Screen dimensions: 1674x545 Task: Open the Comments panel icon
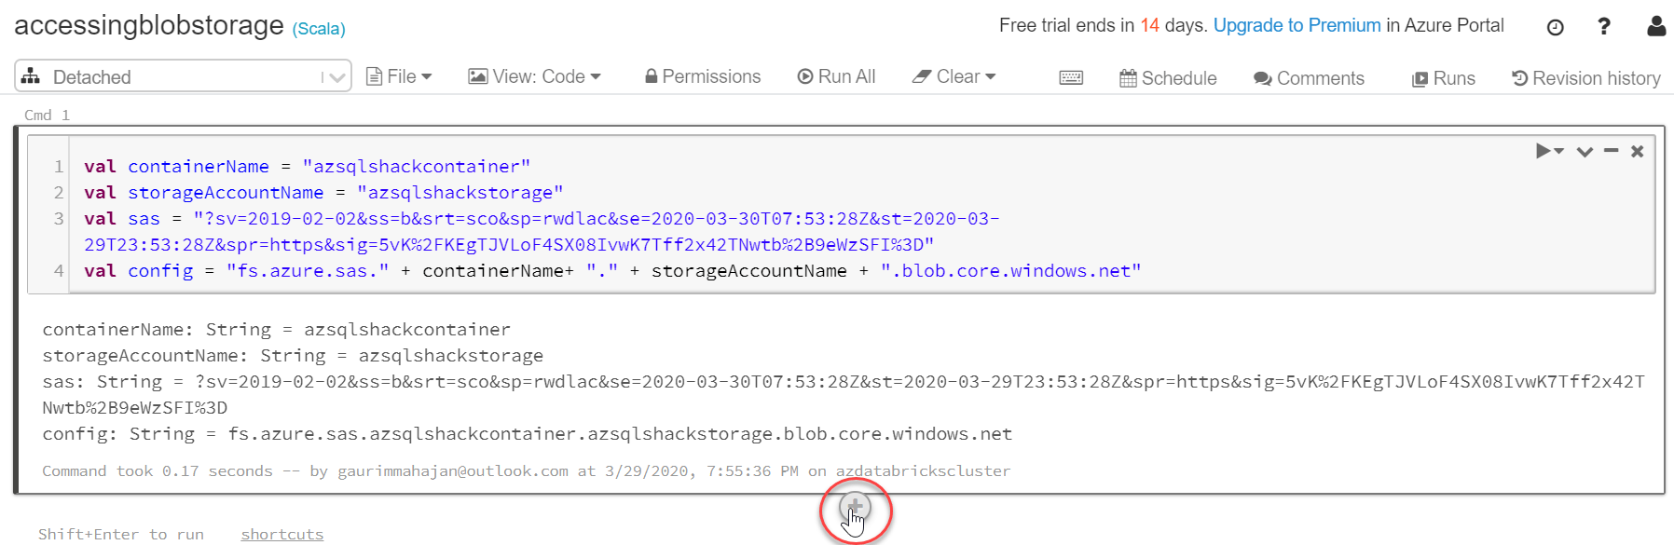coord(1263,77)
